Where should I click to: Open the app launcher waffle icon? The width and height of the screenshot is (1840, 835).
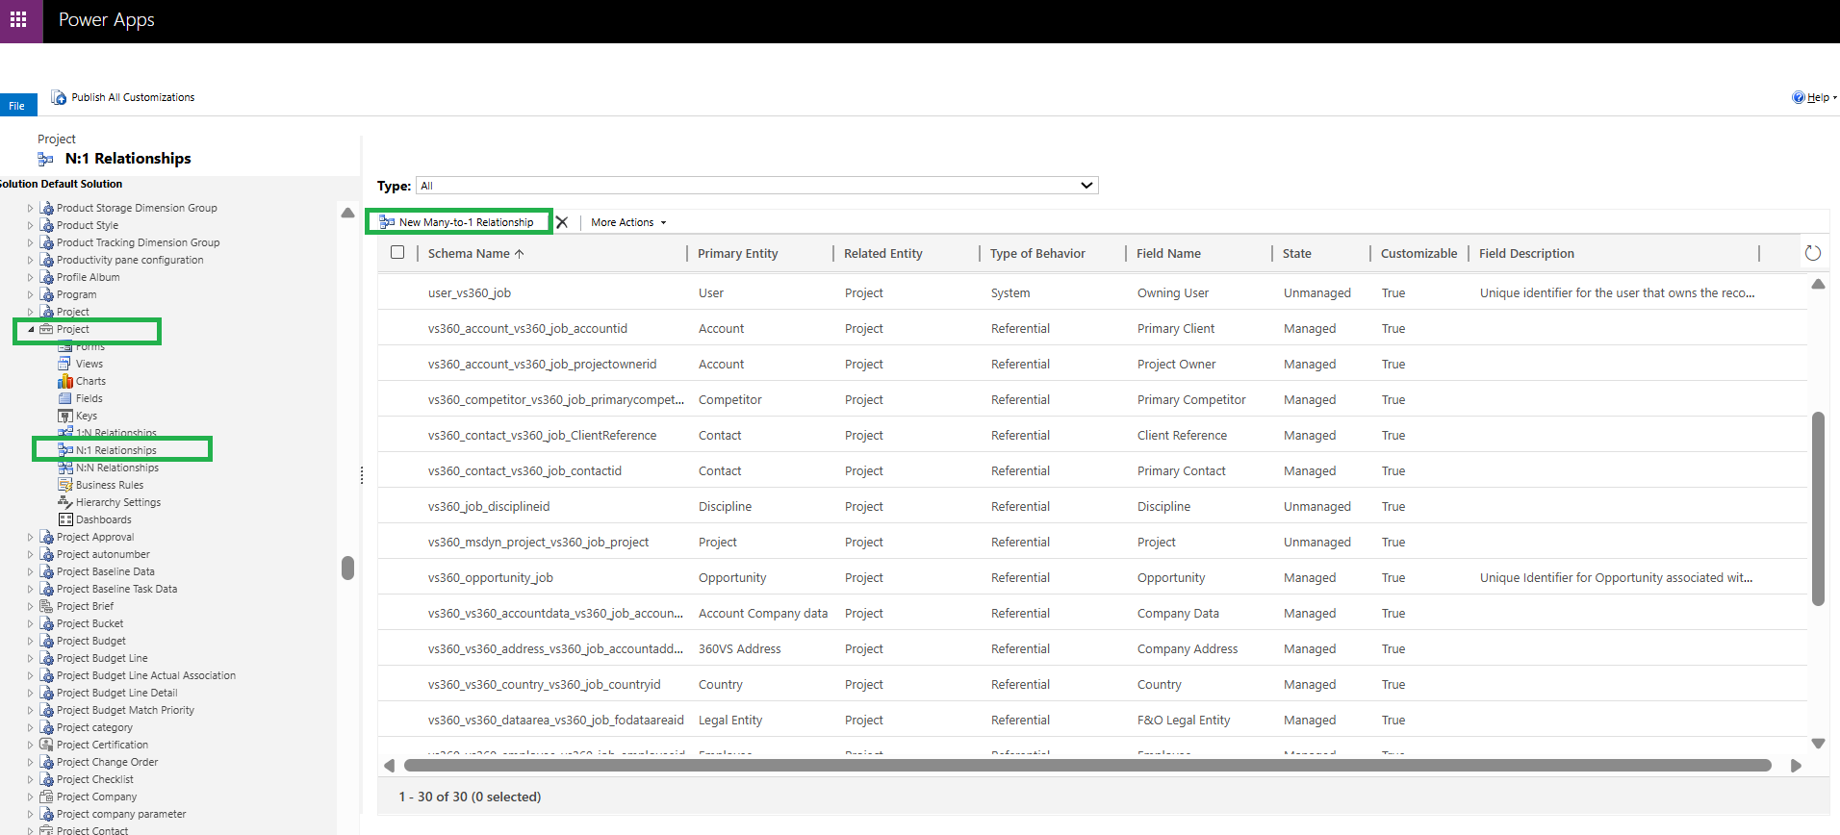pyautogui.click(x=18, y=19)
